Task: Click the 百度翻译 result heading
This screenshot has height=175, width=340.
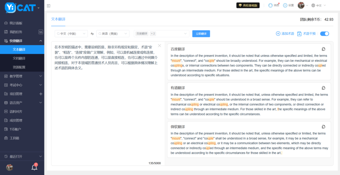Action: 178,49
